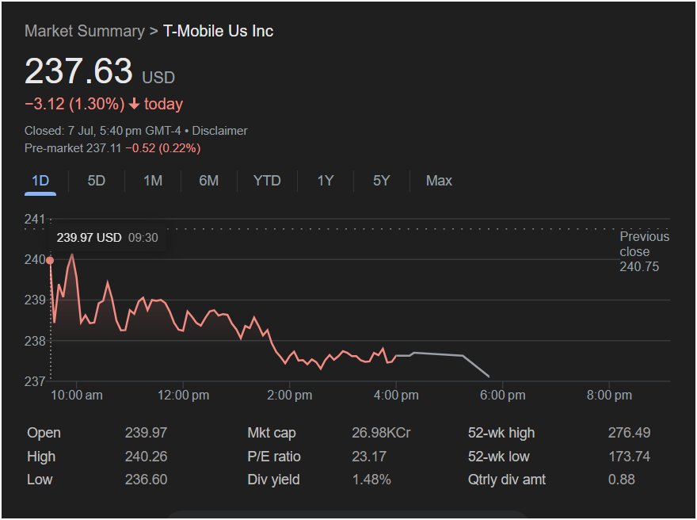This screenshot has width=697, height=520.
Task: Show the 6M price history tab
Action: point(208,181)
